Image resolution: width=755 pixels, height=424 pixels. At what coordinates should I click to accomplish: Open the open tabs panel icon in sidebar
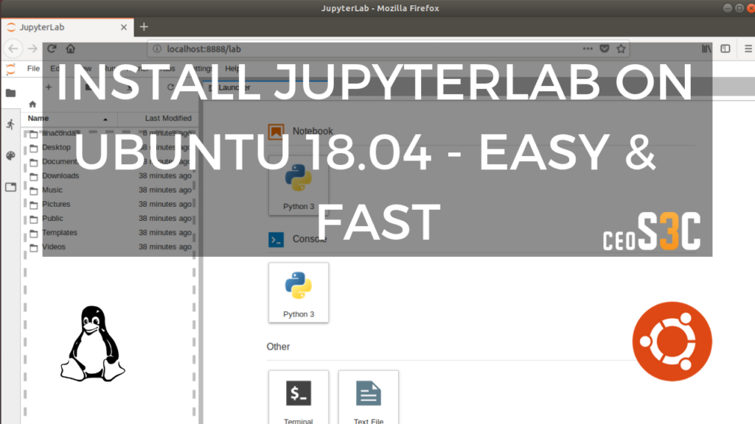tap(10, 187)
